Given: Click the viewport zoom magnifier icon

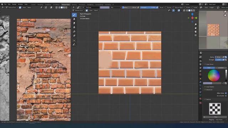Looking at the screenshot, I should click(196, 25).
